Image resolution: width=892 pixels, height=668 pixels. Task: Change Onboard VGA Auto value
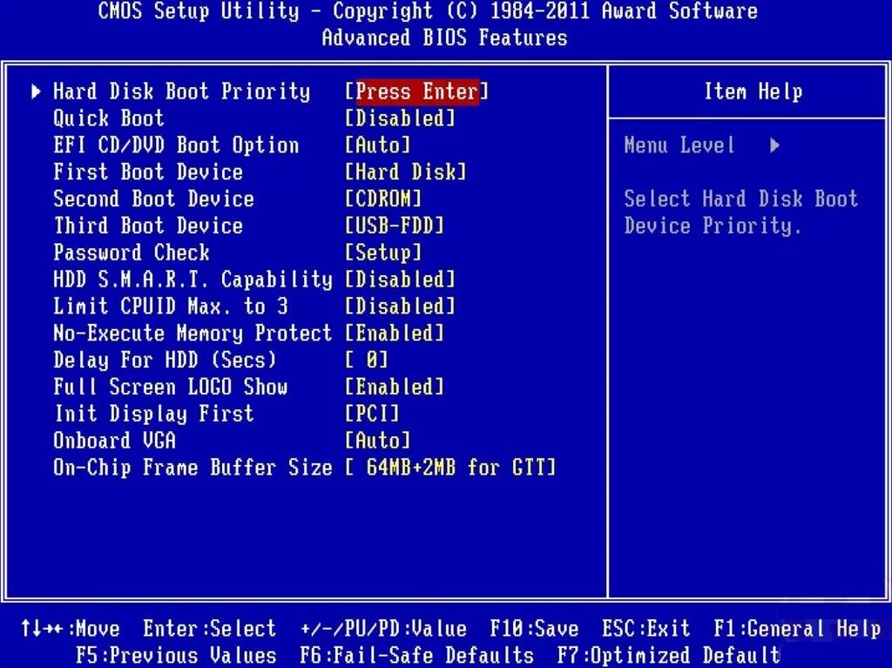[x=377, y=441]
